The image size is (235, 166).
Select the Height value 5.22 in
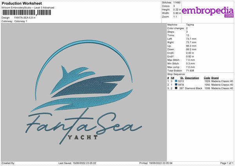tap(177, 9)
